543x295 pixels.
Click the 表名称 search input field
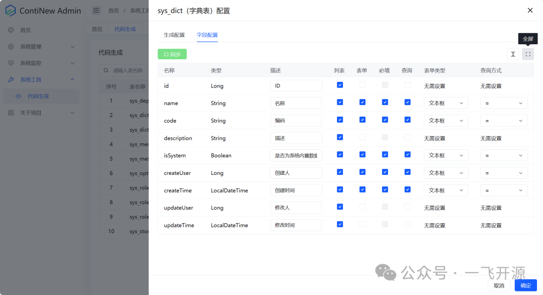[x=131, y=70]
